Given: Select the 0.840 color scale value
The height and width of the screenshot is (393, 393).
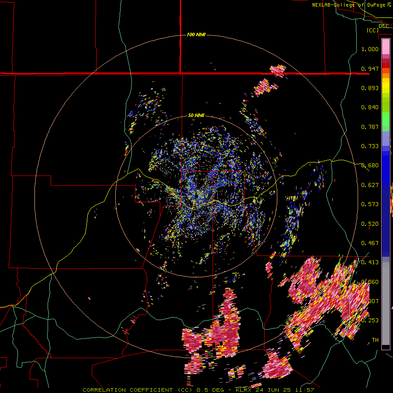Looking at the screenshot, I should (x=370, y=107).
